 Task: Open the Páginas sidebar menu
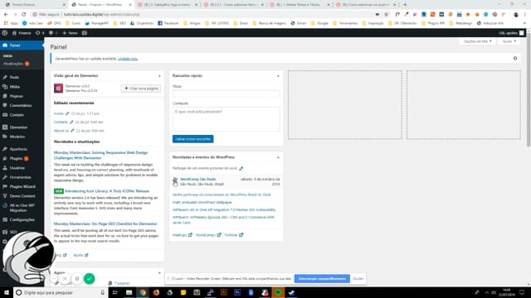17,96
